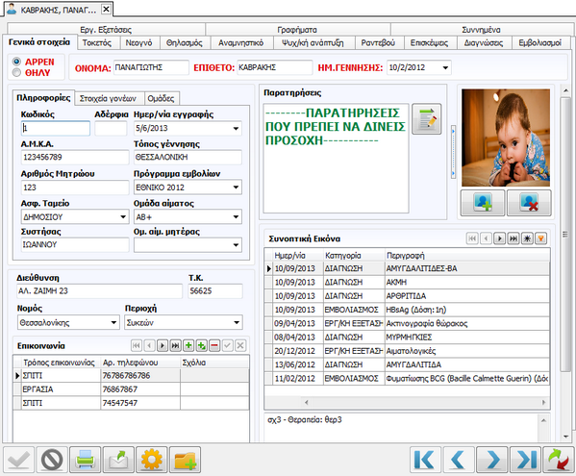Open the Εμβολιασμοί tab
576x476 pixels.
coord(540,43)
